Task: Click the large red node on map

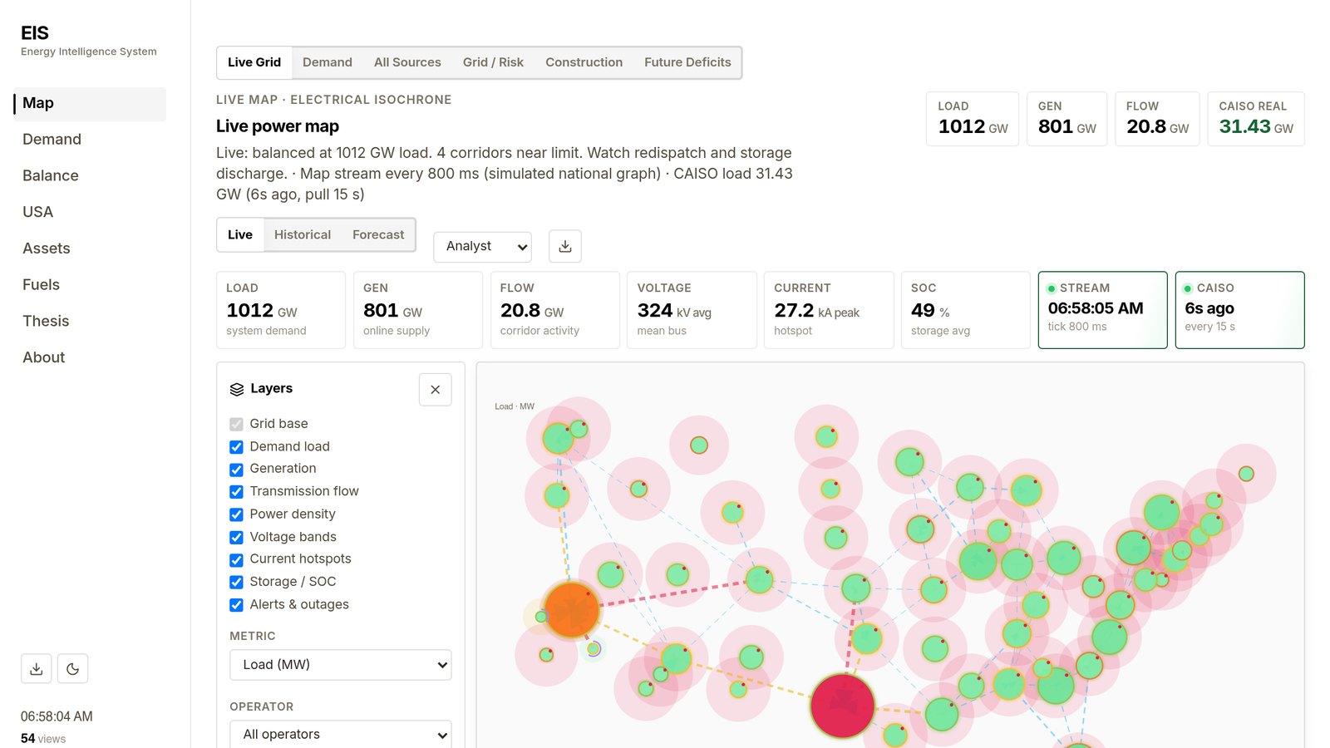Action: [x=842, y=706]
